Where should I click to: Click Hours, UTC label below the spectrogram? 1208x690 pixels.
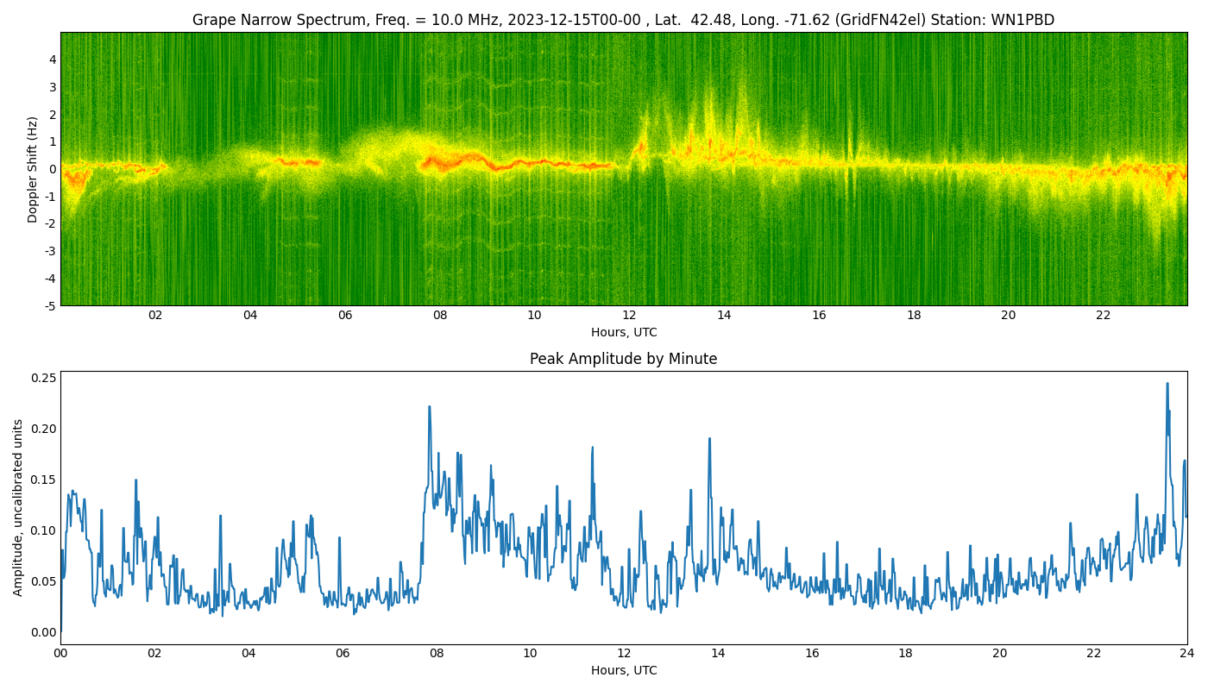coord(623,332)
